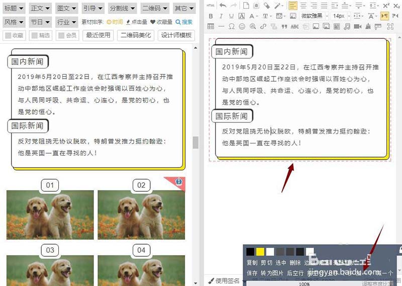Insert a table
The width and height of the screenshot is (402, 286).
pyautogui.click(x=211, y=26)
